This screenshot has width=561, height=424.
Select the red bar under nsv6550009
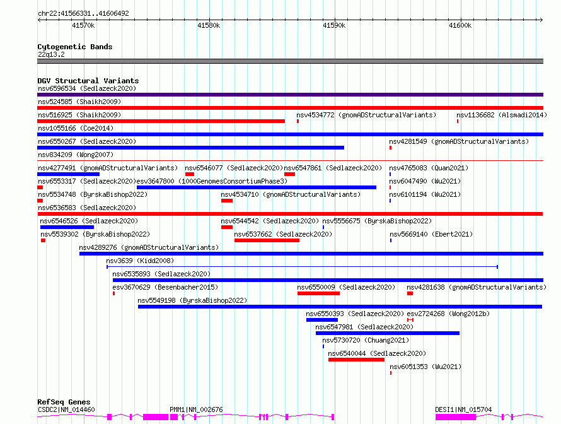tap(318, 293)
